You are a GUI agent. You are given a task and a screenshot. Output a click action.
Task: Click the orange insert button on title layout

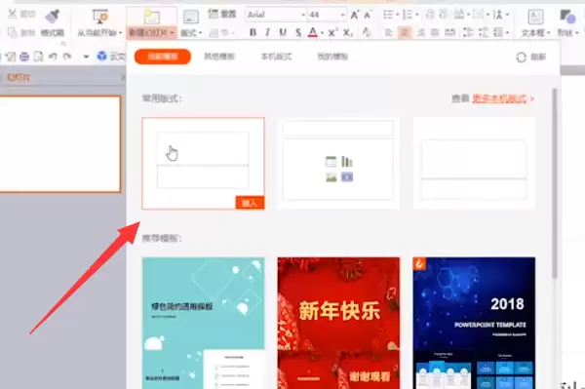(250, 203)
